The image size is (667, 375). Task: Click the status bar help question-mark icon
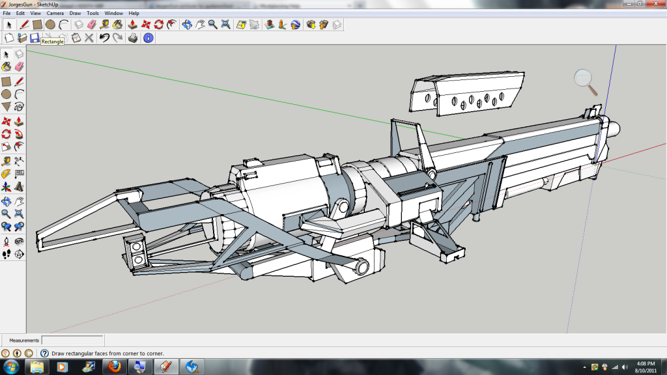click(44, 354)
